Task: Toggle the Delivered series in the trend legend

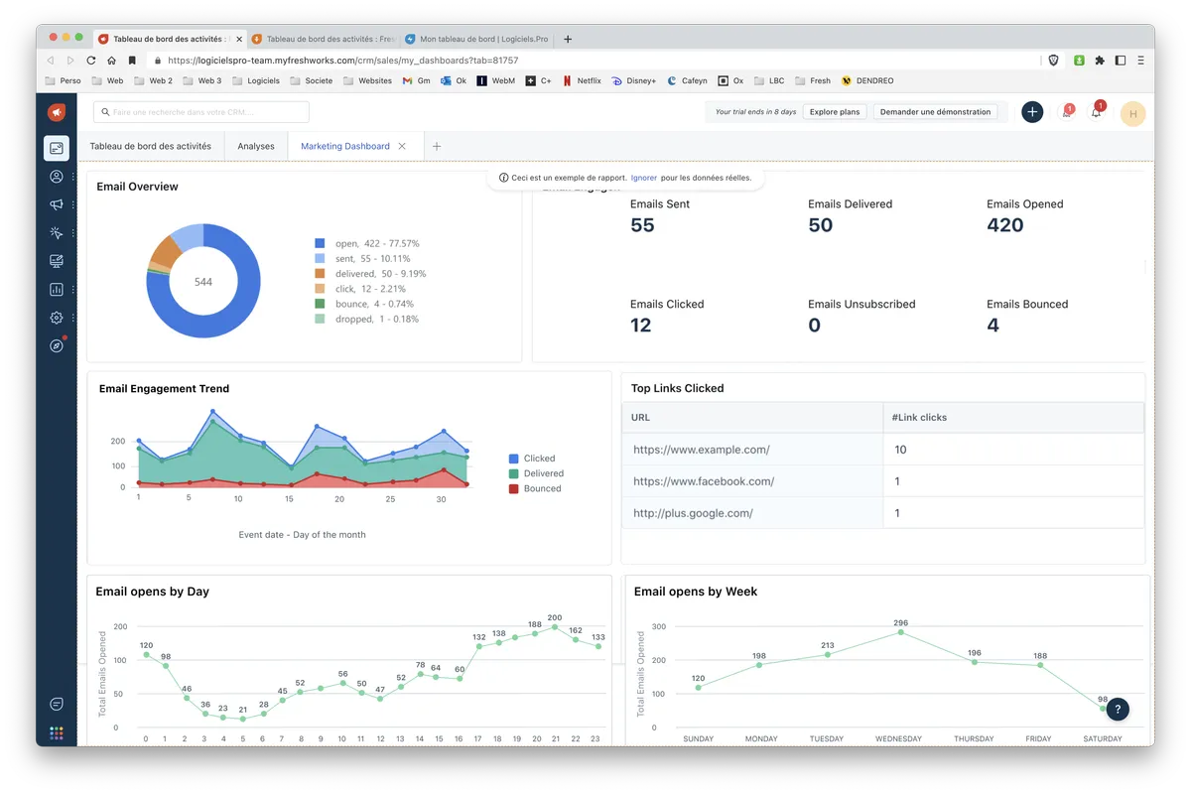Action: pos(543,473)
